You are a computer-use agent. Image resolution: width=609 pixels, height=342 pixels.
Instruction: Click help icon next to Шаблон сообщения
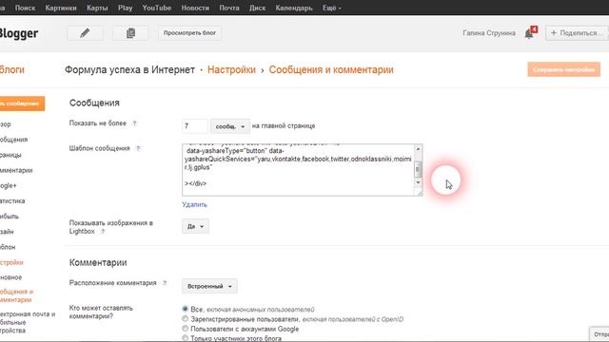click(x=138, y=148)
